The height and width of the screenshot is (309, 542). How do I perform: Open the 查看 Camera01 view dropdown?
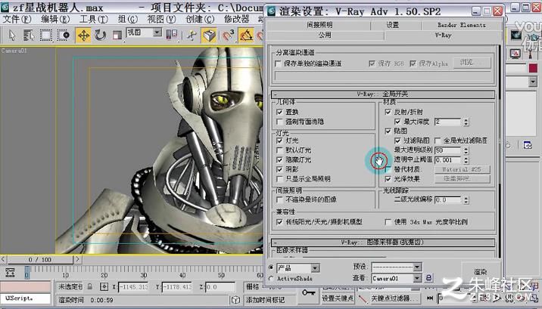coord(418,278)
